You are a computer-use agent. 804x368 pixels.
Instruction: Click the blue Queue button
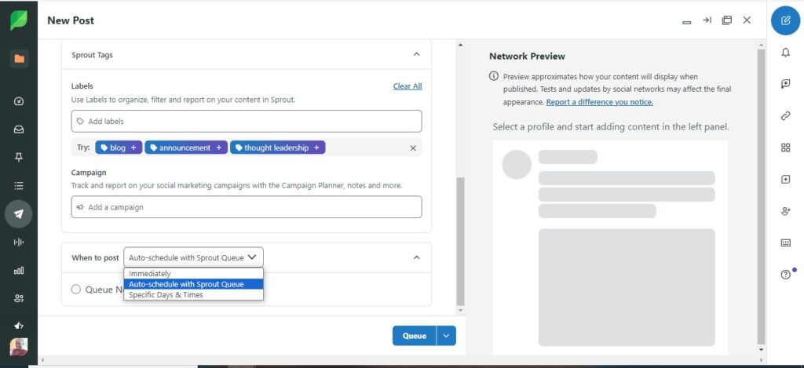(414, 336)
